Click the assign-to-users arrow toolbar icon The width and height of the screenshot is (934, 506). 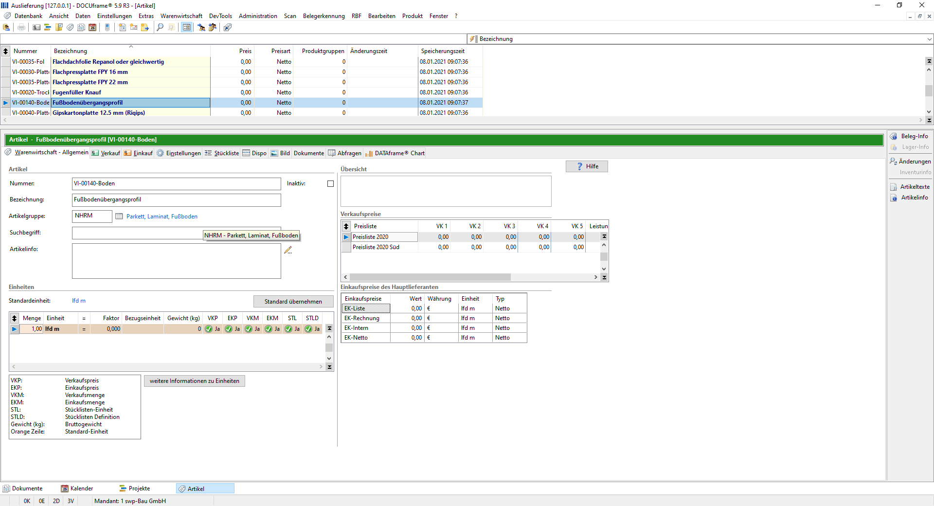(201, 27)
